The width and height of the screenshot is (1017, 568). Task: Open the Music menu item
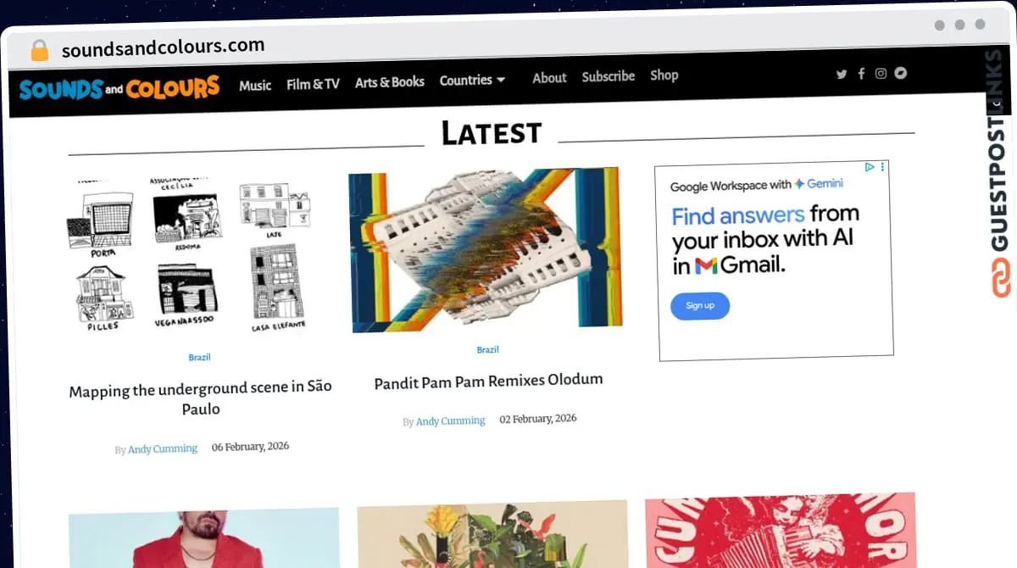pyautogui.click(x=255, y=85)
